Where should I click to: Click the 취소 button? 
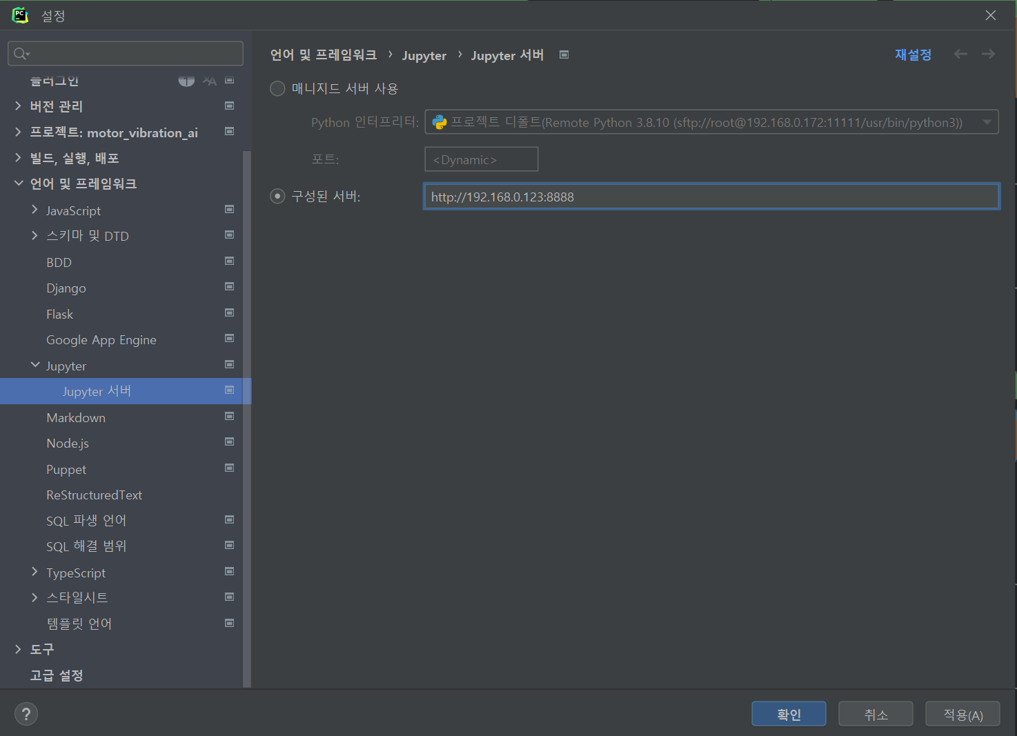click(x=876, y=714)
